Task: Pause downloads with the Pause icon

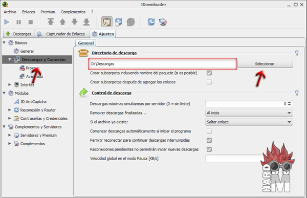Action: pos(18,22)
